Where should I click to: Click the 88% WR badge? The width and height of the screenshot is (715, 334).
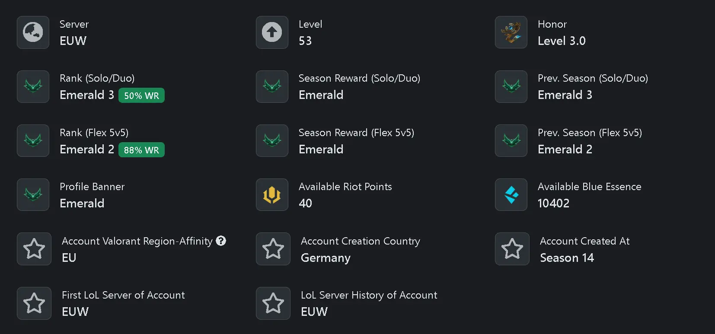tap(141, 150)
